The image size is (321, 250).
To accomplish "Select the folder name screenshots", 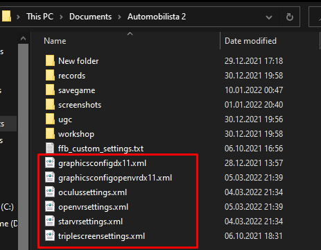I will 80,105.
